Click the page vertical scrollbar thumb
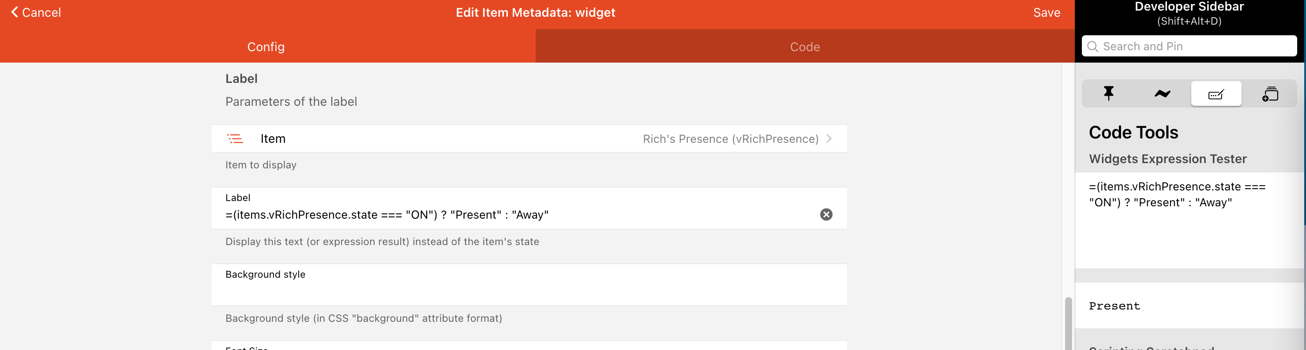The width and height of the screenshot is (1306, 350). click(1068, 324)
